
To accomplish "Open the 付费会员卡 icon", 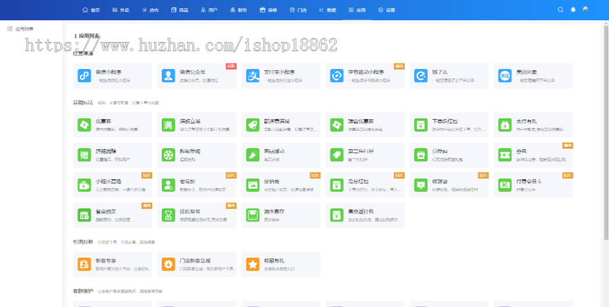I will [505, 185].
